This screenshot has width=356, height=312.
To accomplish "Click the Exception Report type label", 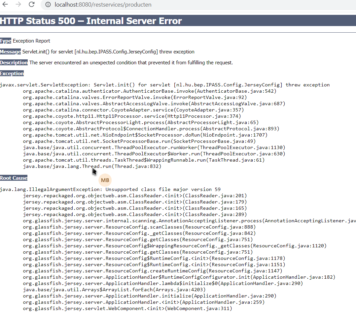I will 31,41.
